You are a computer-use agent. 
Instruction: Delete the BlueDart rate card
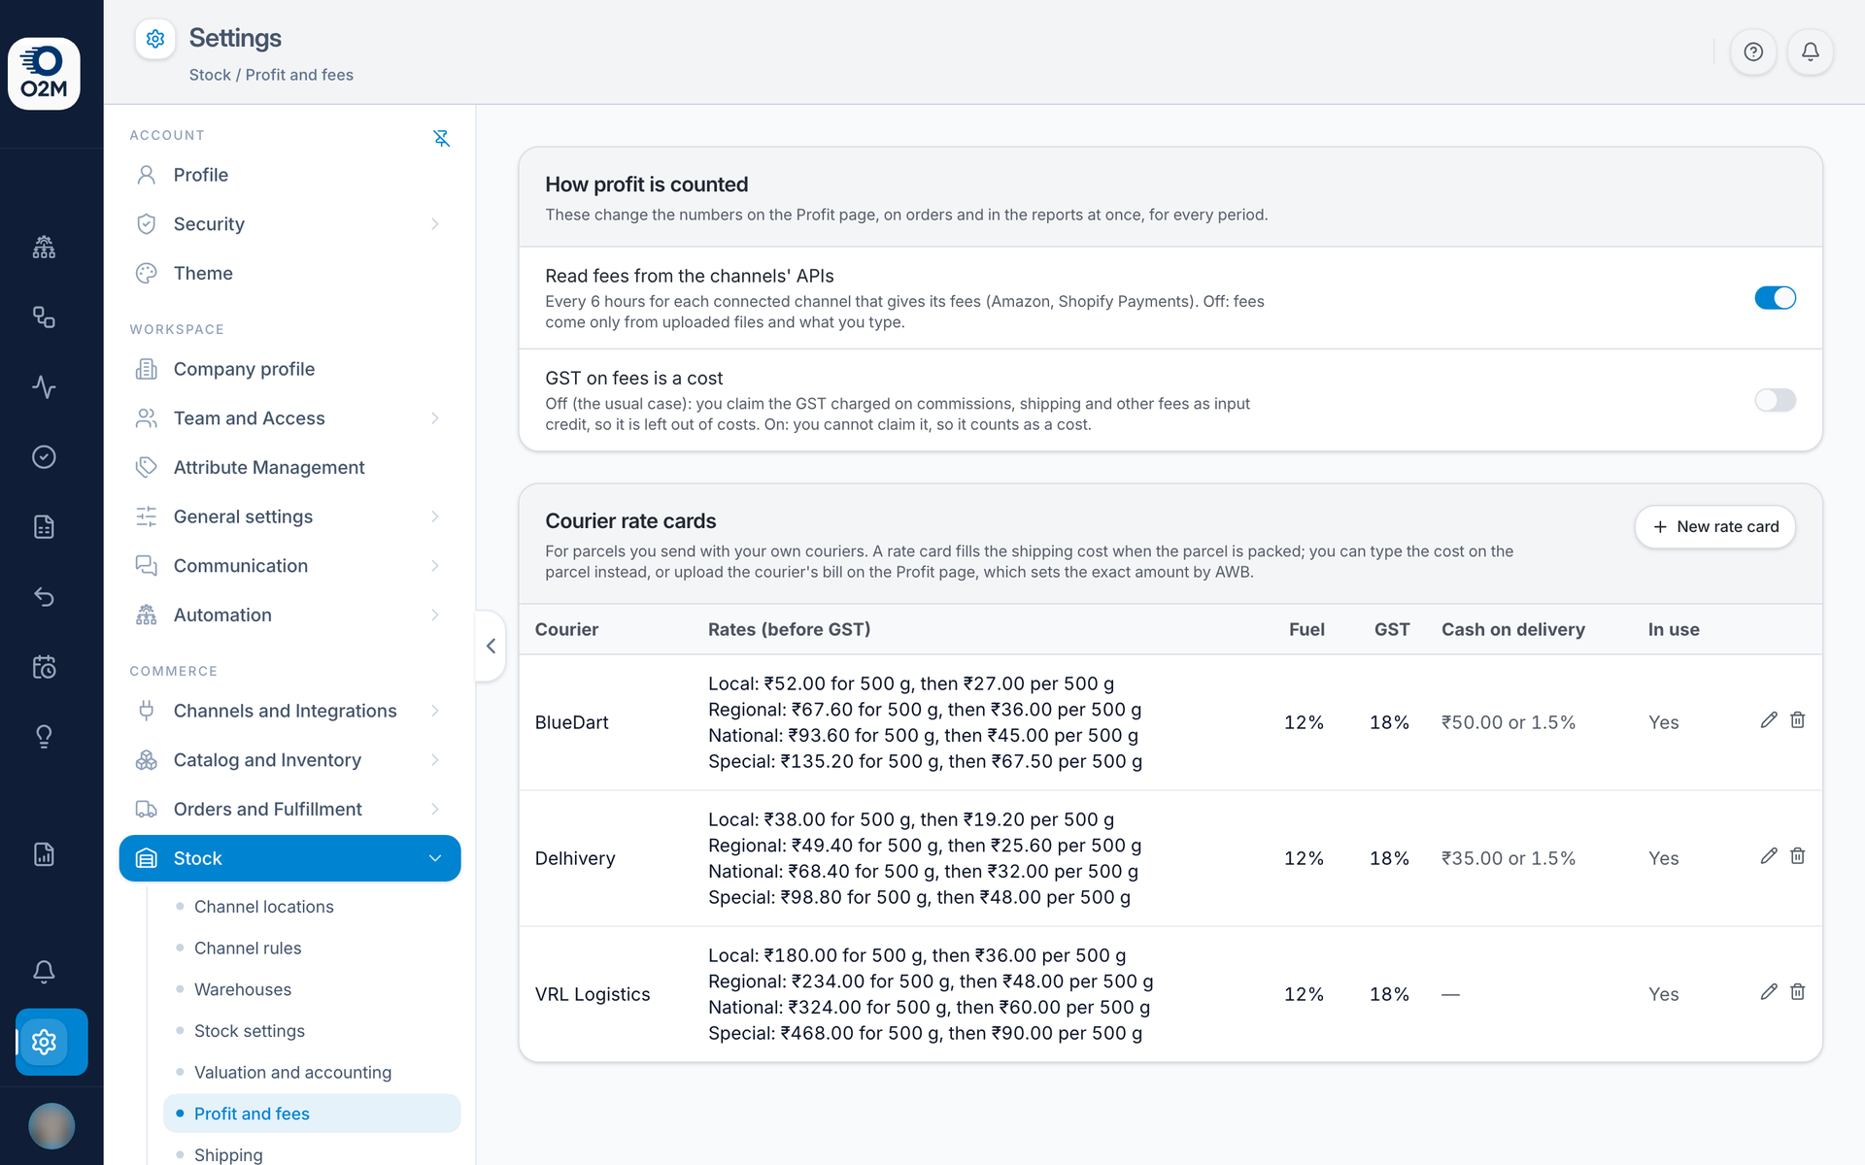pos(1798,719)
